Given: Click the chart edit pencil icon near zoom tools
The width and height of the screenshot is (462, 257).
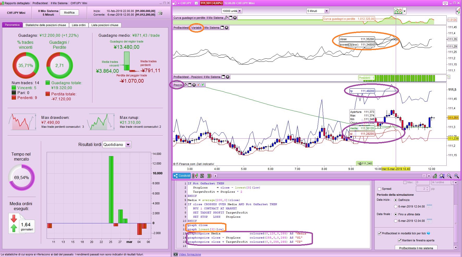Looking at the screenshot, I should [x=435, y=176].
